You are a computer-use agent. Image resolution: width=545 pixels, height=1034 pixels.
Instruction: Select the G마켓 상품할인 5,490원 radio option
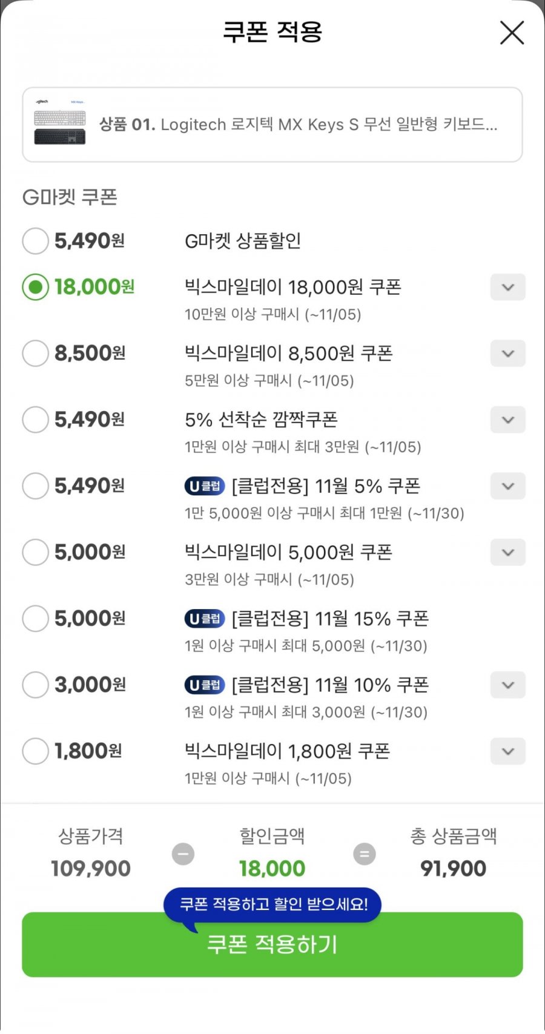pyautogui.click(x=35, y=241)
